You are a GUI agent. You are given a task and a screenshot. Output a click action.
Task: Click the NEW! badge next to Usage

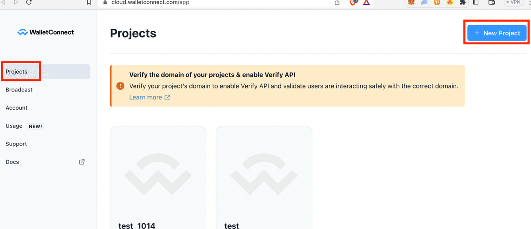[x=35, y=126]
